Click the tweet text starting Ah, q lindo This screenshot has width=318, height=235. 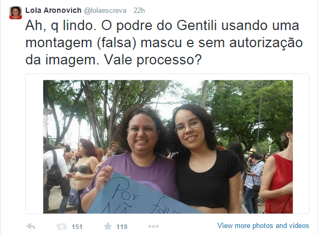pos(164,43)
